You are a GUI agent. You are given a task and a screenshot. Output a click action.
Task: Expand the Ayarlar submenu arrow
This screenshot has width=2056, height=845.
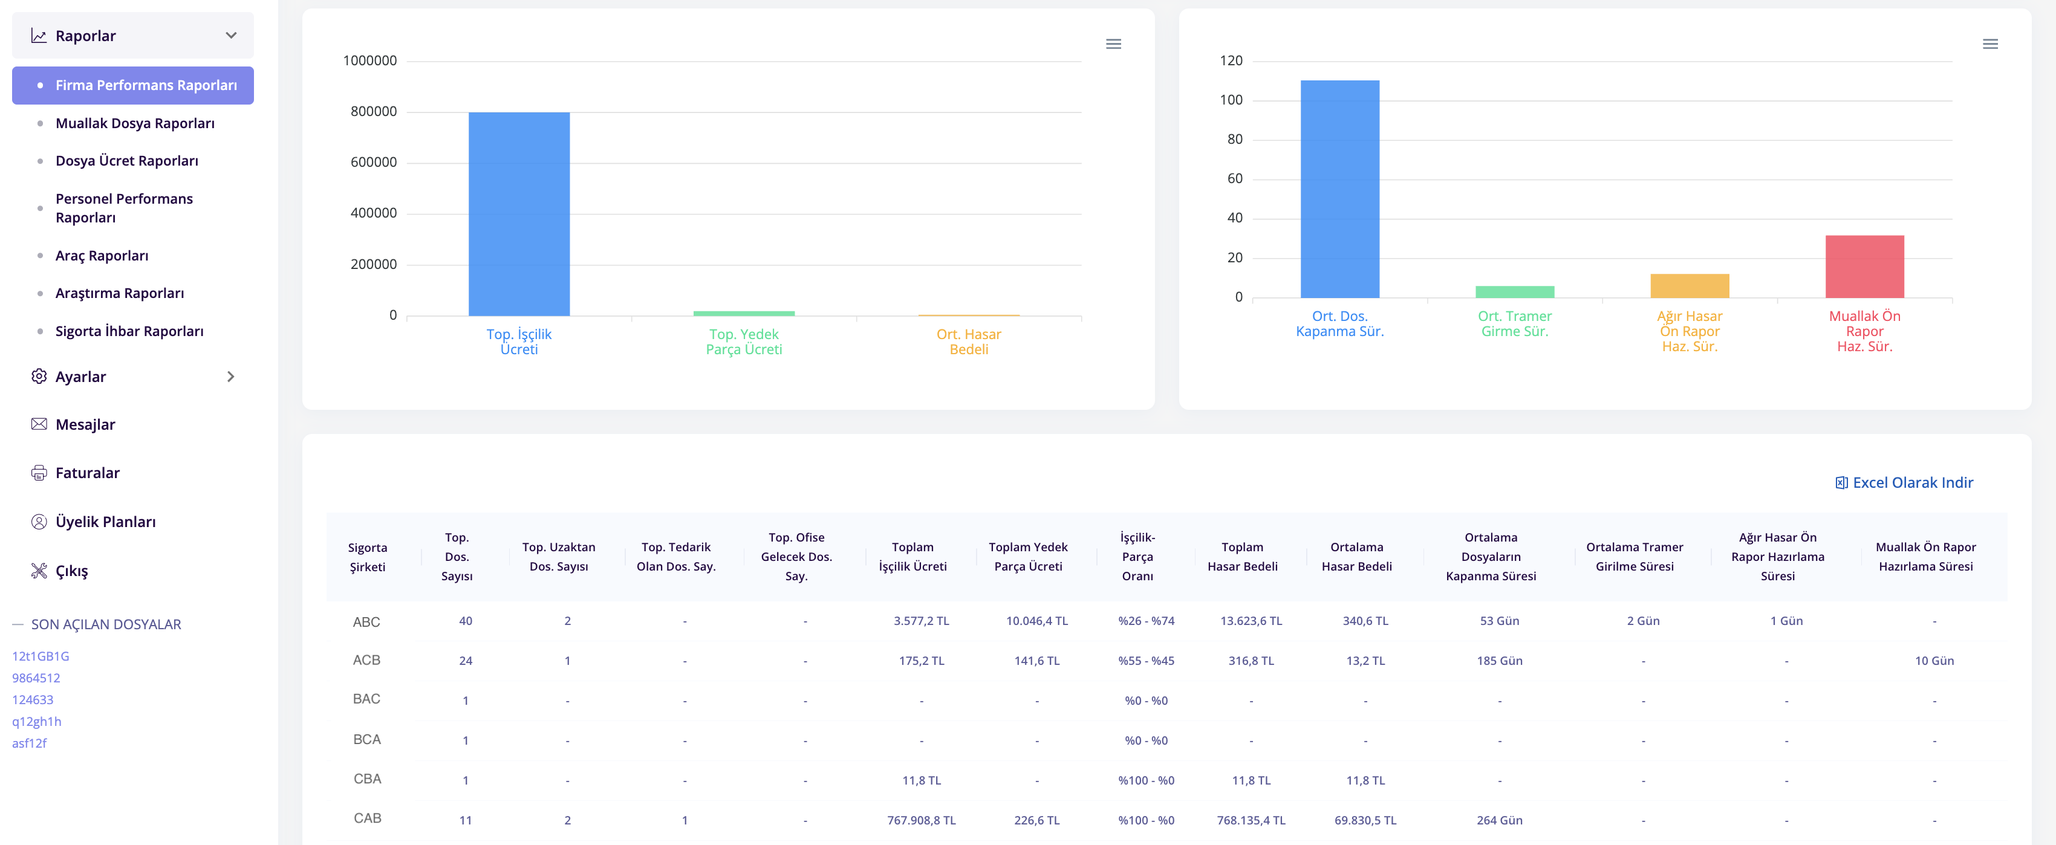230,377
